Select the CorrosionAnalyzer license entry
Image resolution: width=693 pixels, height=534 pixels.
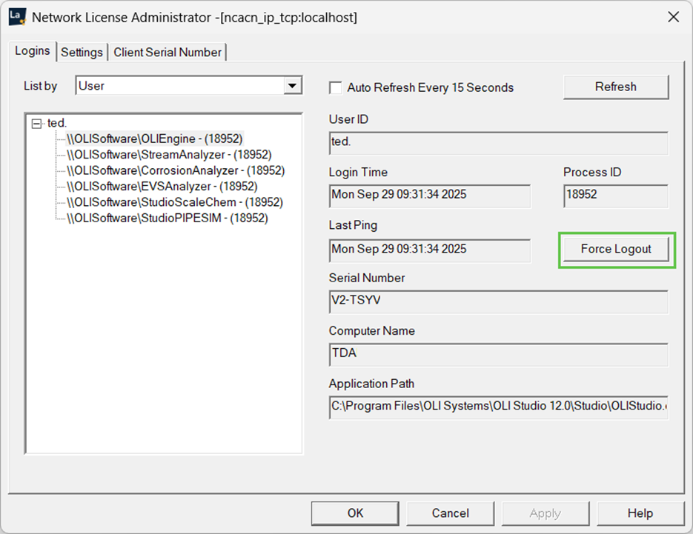(176, 170)
